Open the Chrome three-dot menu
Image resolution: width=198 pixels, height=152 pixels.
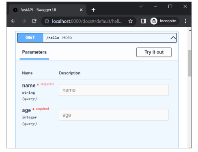(x=185, y=21)
